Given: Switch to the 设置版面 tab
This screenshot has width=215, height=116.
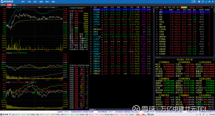Looking at the screenshot, I should 3,5.
